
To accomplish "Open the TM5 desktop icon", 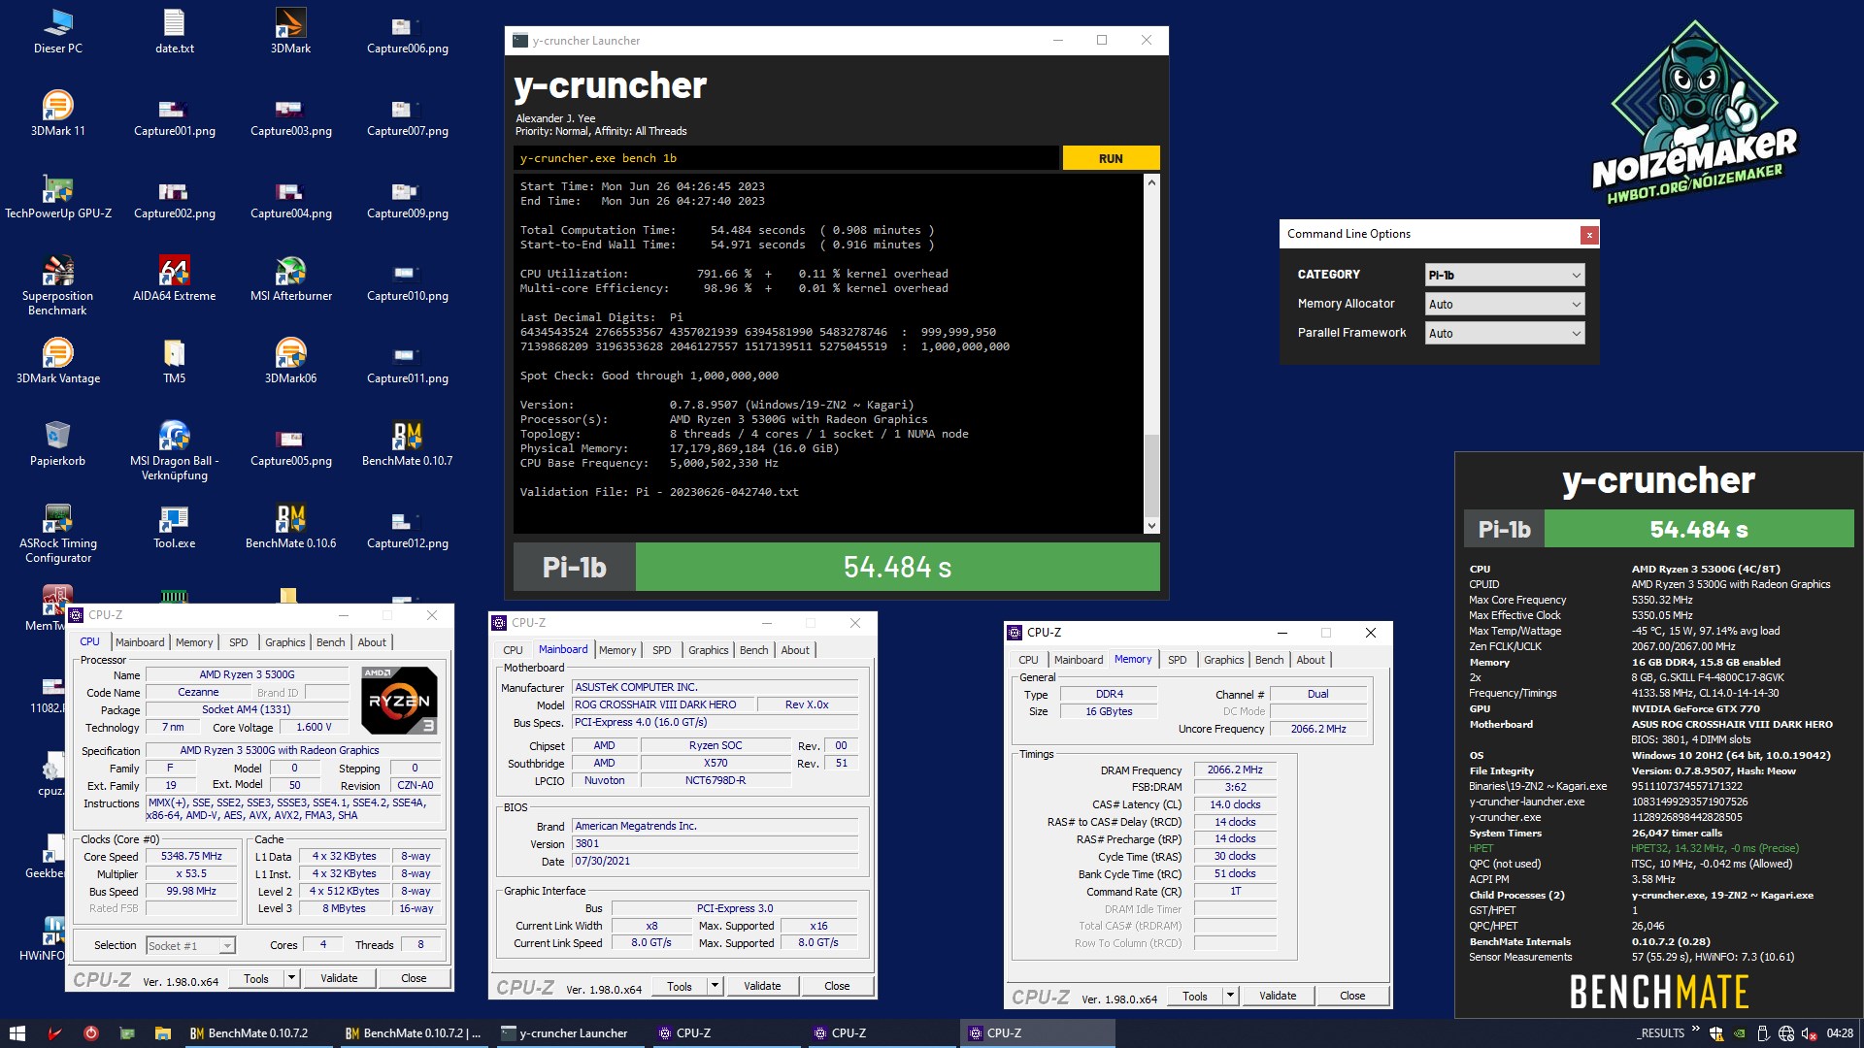I will point(175,361).
